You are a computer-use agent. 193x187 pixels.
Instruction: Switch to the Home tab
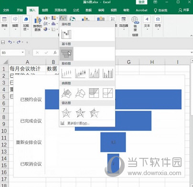click(x=20, y=10)
